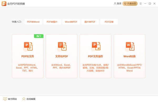158x102 pixels.
Task: Click the 官方网站 monitor icon
Action: click(x=5, y=99)
